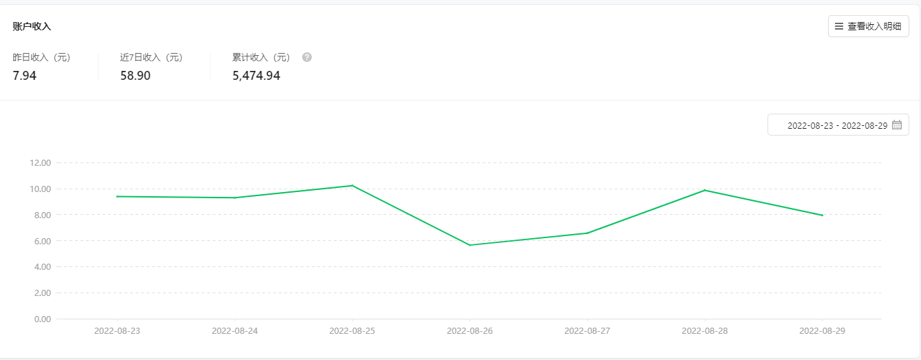
Task: Click the list icon in 查看收入明细
Action: (x=839, y=26)
